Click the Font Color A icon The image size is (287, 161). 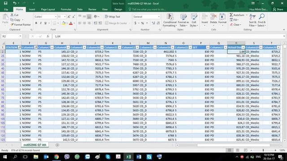click(71, 23)
